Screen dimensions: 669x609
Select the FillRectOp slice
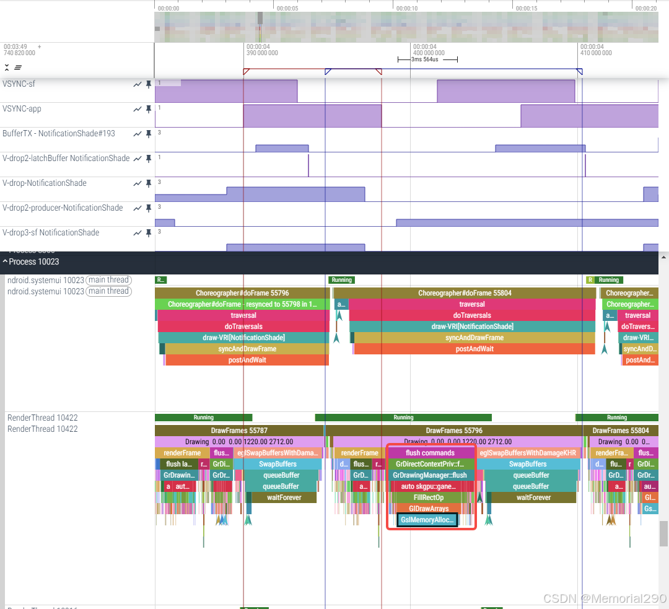point(429,497)
